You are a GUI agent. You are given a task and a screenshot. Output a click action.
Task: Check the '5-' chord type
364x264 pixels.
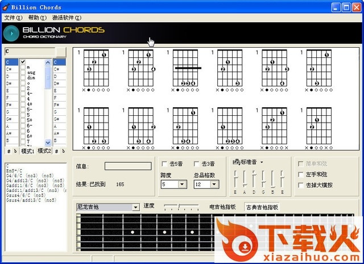[x=23, y=110]
